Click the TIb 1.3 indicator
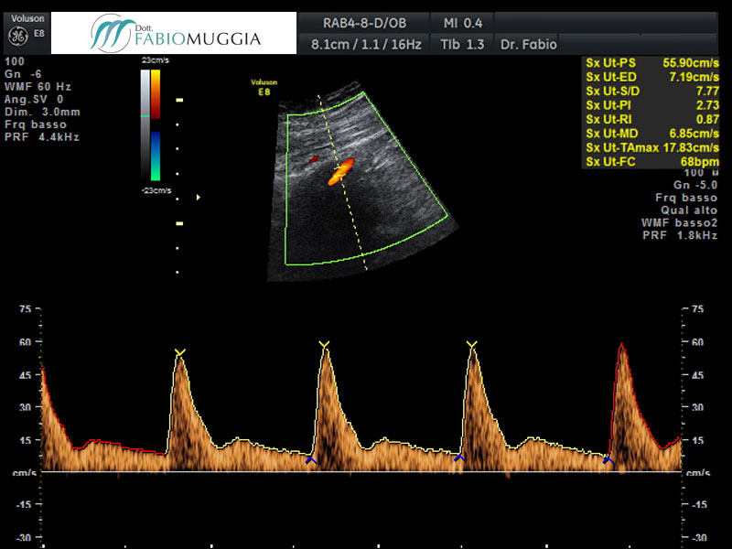This screenshot has height=549, width=732. tap(463, 44)
